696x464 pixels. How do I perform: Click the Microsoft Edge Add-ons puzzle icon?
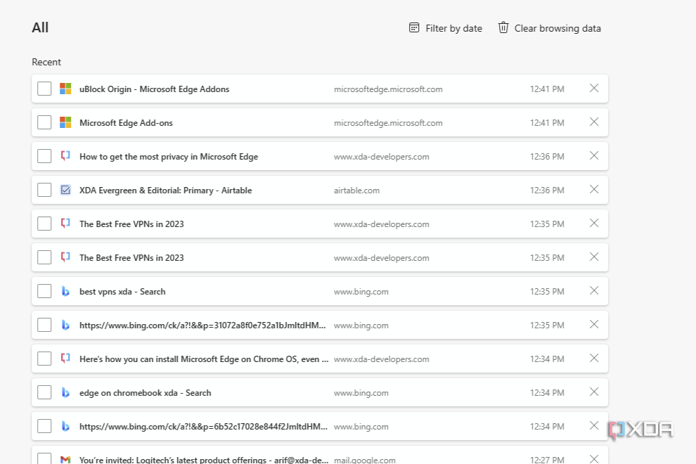pyautogui.click(x=65, y=122)
